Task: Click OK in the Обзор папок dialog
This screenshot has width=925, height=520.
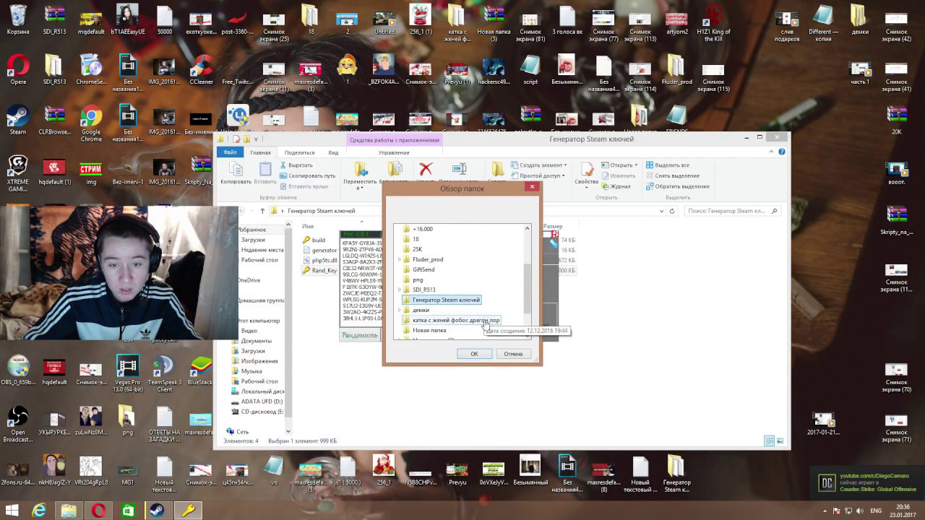Action: click(x=474, y=354)
